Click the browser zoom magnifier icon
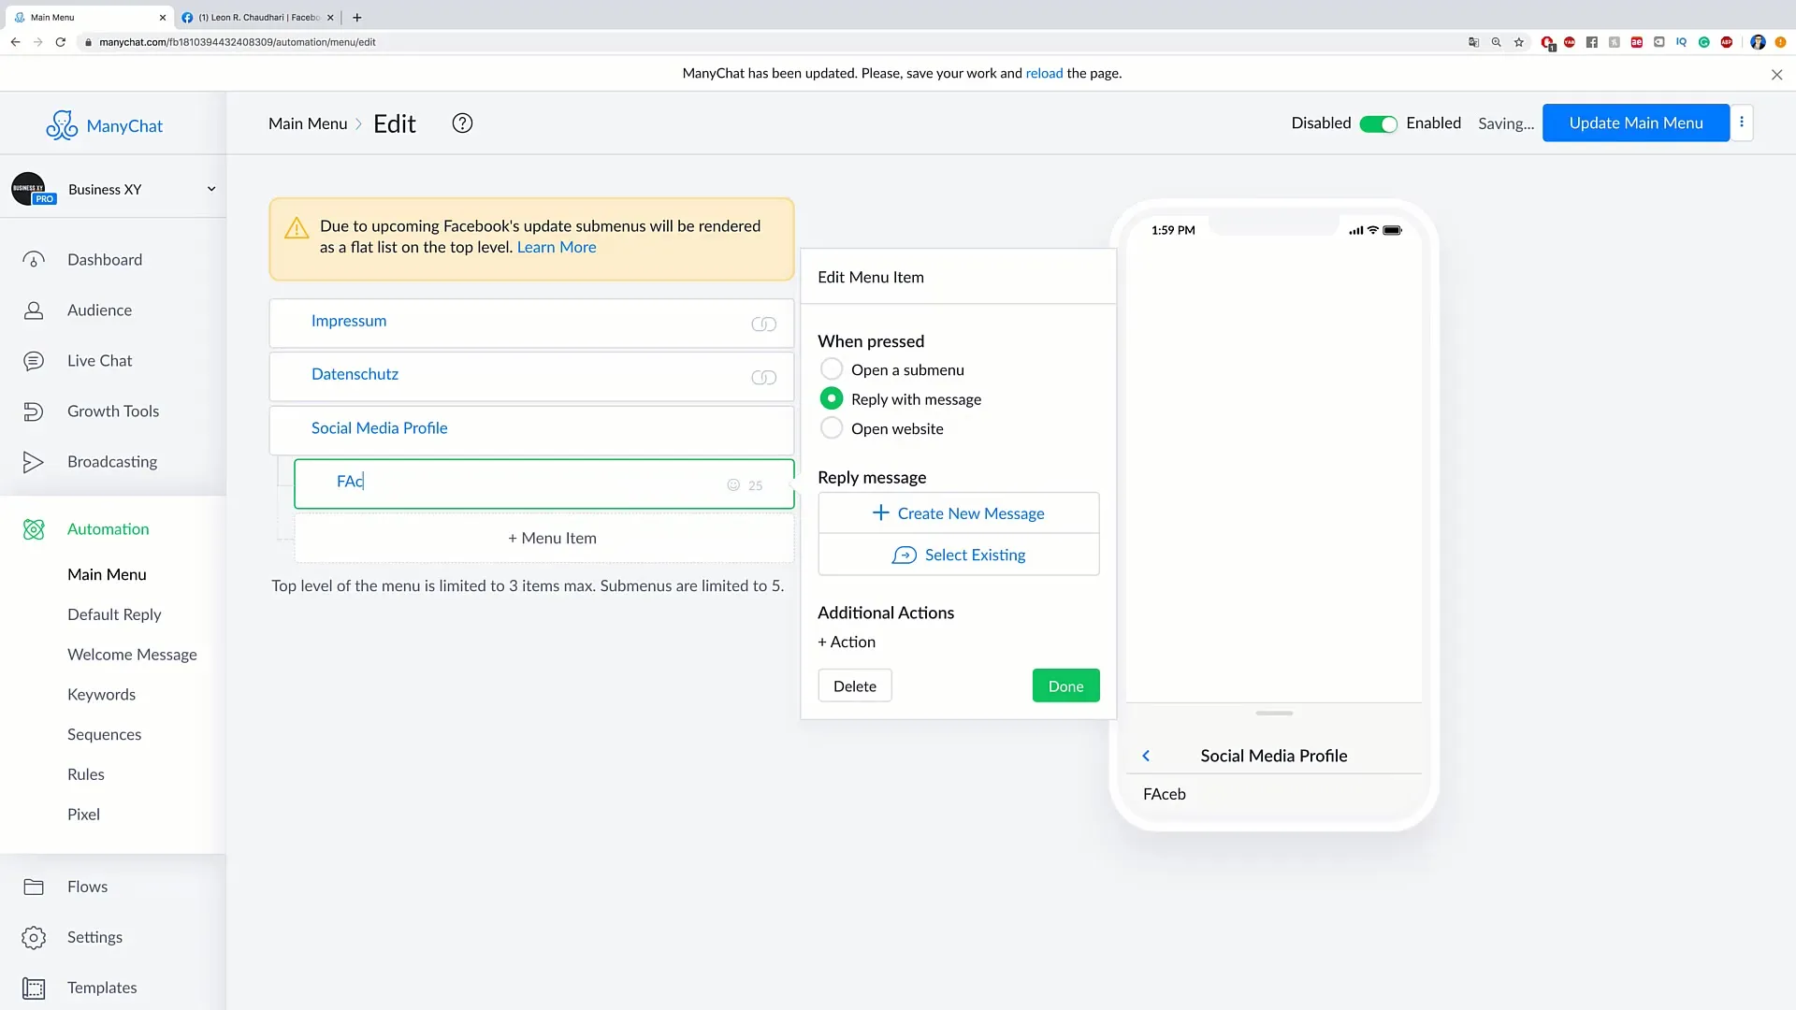Viewport: 1796px width, 1010px height. 1497,42
